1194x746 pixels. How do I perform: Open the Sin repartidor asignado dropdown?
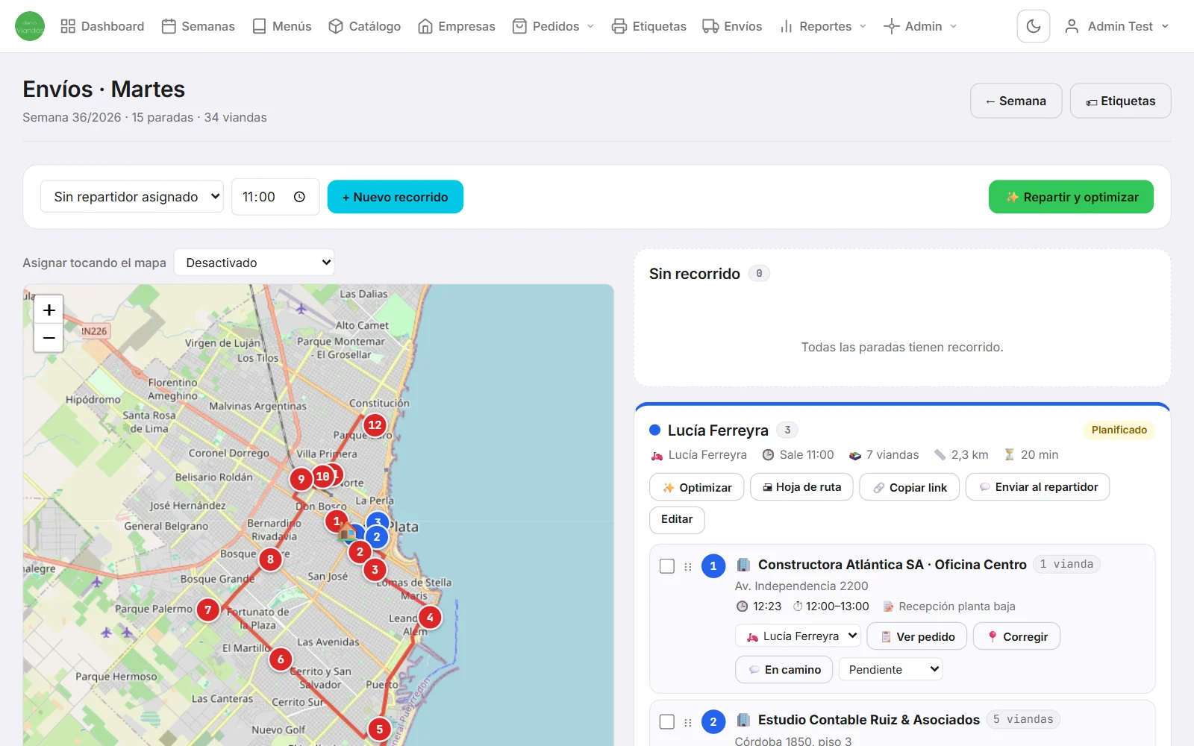132,197
